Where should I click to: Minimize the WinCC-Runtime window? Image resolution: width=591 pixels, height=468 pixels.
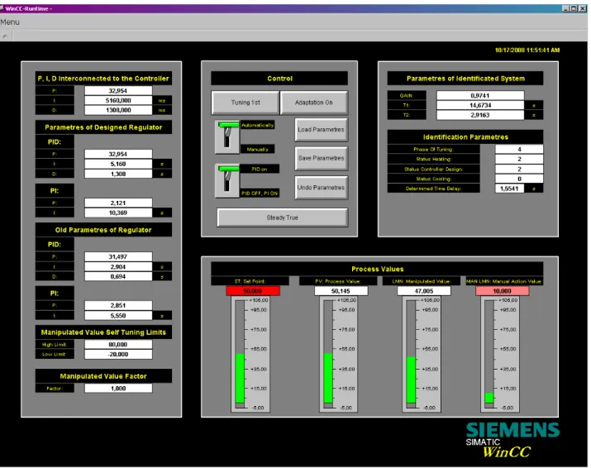pyautogui.click(x=565, y=8)
